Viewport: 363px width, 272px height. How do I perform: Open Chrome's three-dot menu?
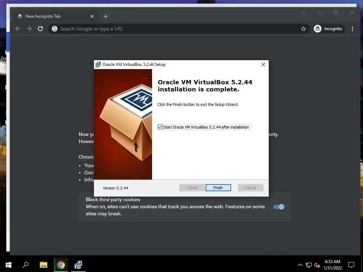pyautogui.click(x=352, y=29)
